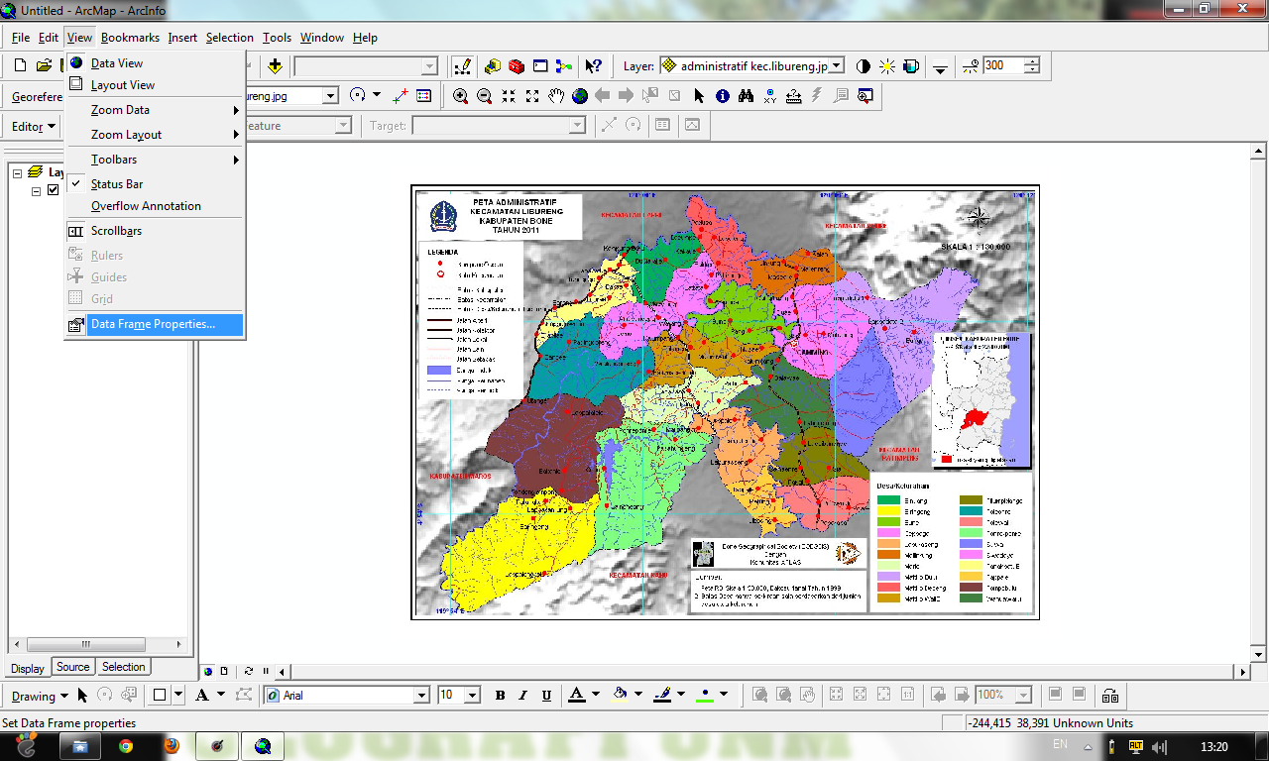Expand the Toolbars submenu
The height and width of the screenshot is (761, 1269).
pos(155,160)
